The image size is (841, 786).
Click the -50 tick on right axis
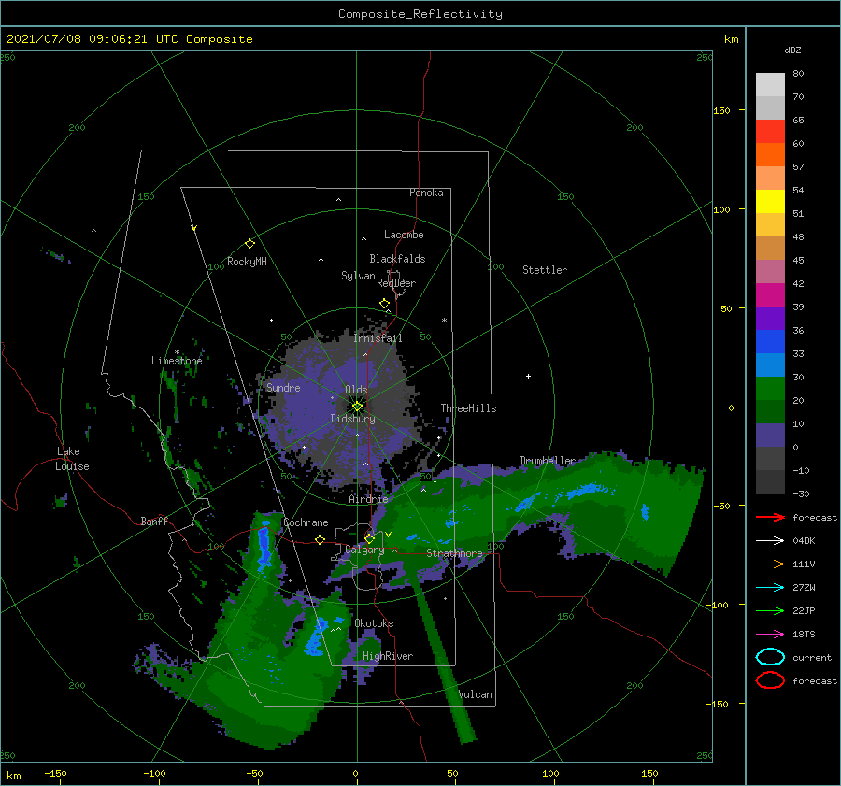[x=721, y=506]
